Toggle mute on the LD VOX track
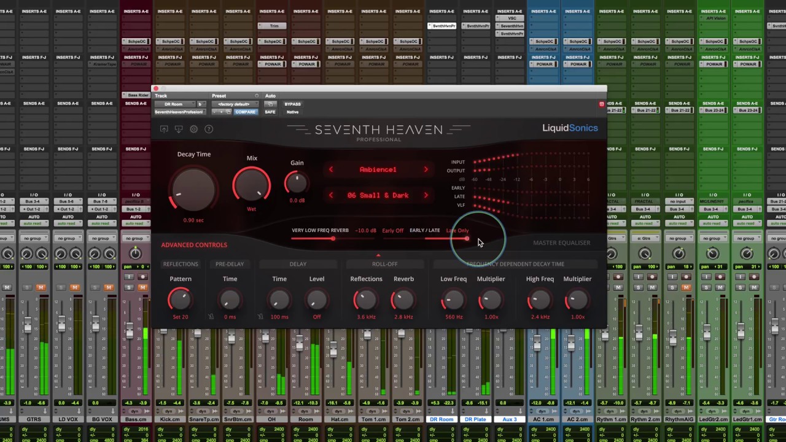 pyautogui.click(x=74, y=287)
